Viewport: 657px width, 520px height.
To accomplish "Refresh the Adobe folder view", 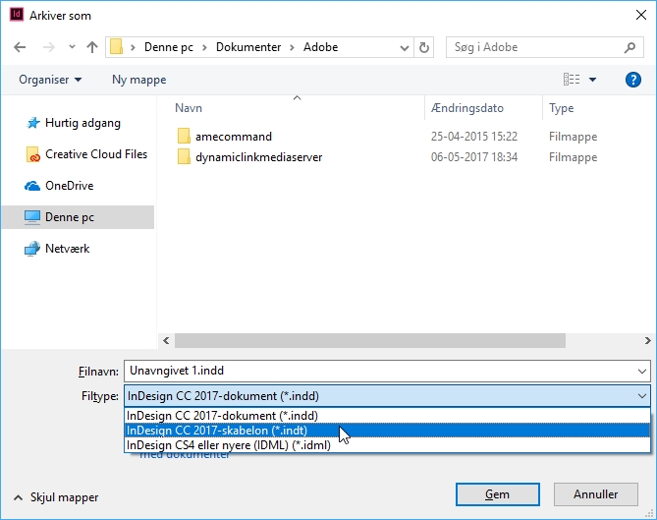I will [424, 47].
